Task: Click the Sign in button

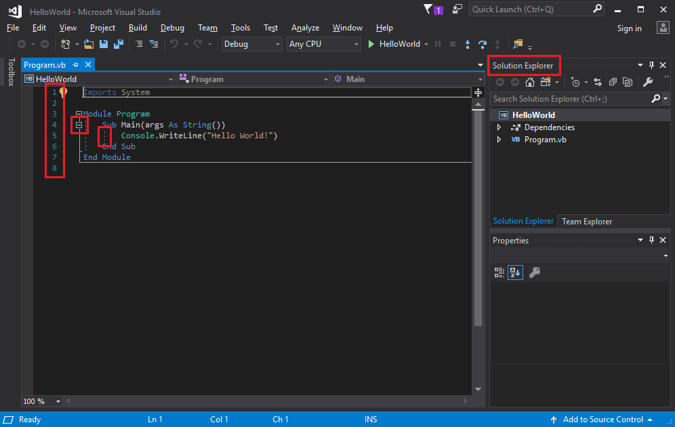Action: pos(629,28)
